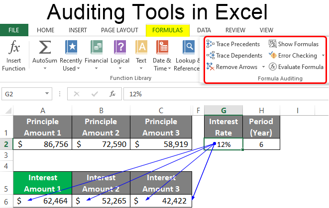
Task: Expand the Recently Used dropdown arrow
Action: 78,68
